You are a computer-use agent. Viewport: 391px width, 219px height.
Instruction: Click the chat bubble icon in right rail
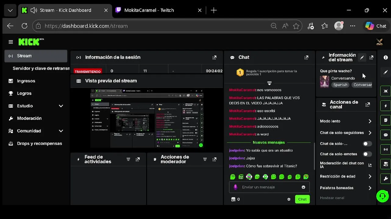[x=386, y=135]
